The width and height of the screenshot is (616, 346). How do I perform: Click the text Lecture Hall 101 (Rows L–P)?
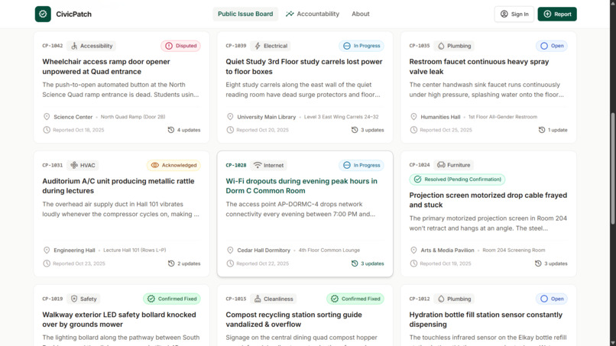coord(135,251)
